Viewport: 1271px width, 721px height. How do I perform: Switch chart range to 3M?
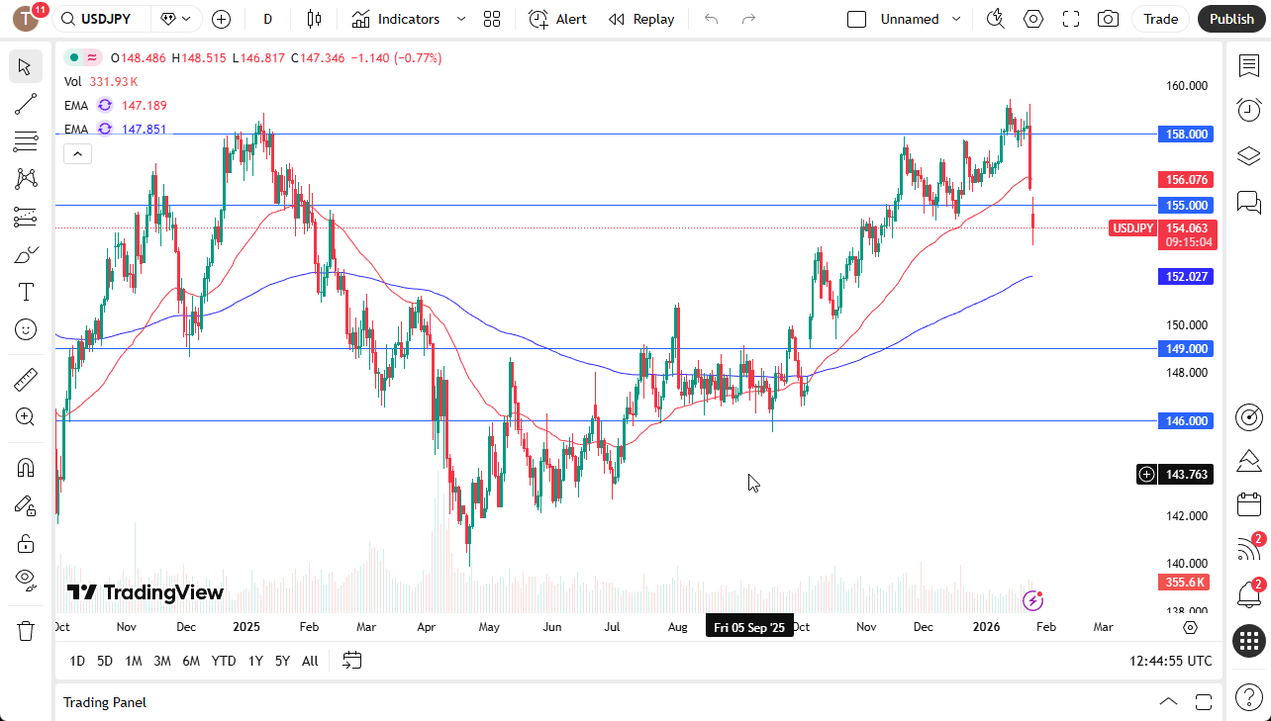click(162, 661)
